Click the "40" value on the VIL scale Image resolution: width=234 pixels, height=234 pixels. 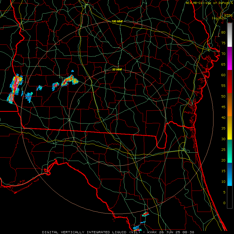(x=223, y=118)
